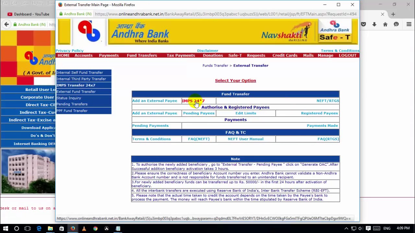Click Funds Transfer in breadcrumb
Image resolution: width=415 pixels, height=233 pixels.
[x=215, y=65]
